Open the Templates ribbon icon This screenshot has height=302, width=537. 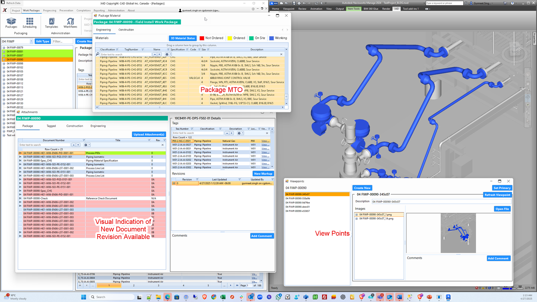tap(51, 23)
